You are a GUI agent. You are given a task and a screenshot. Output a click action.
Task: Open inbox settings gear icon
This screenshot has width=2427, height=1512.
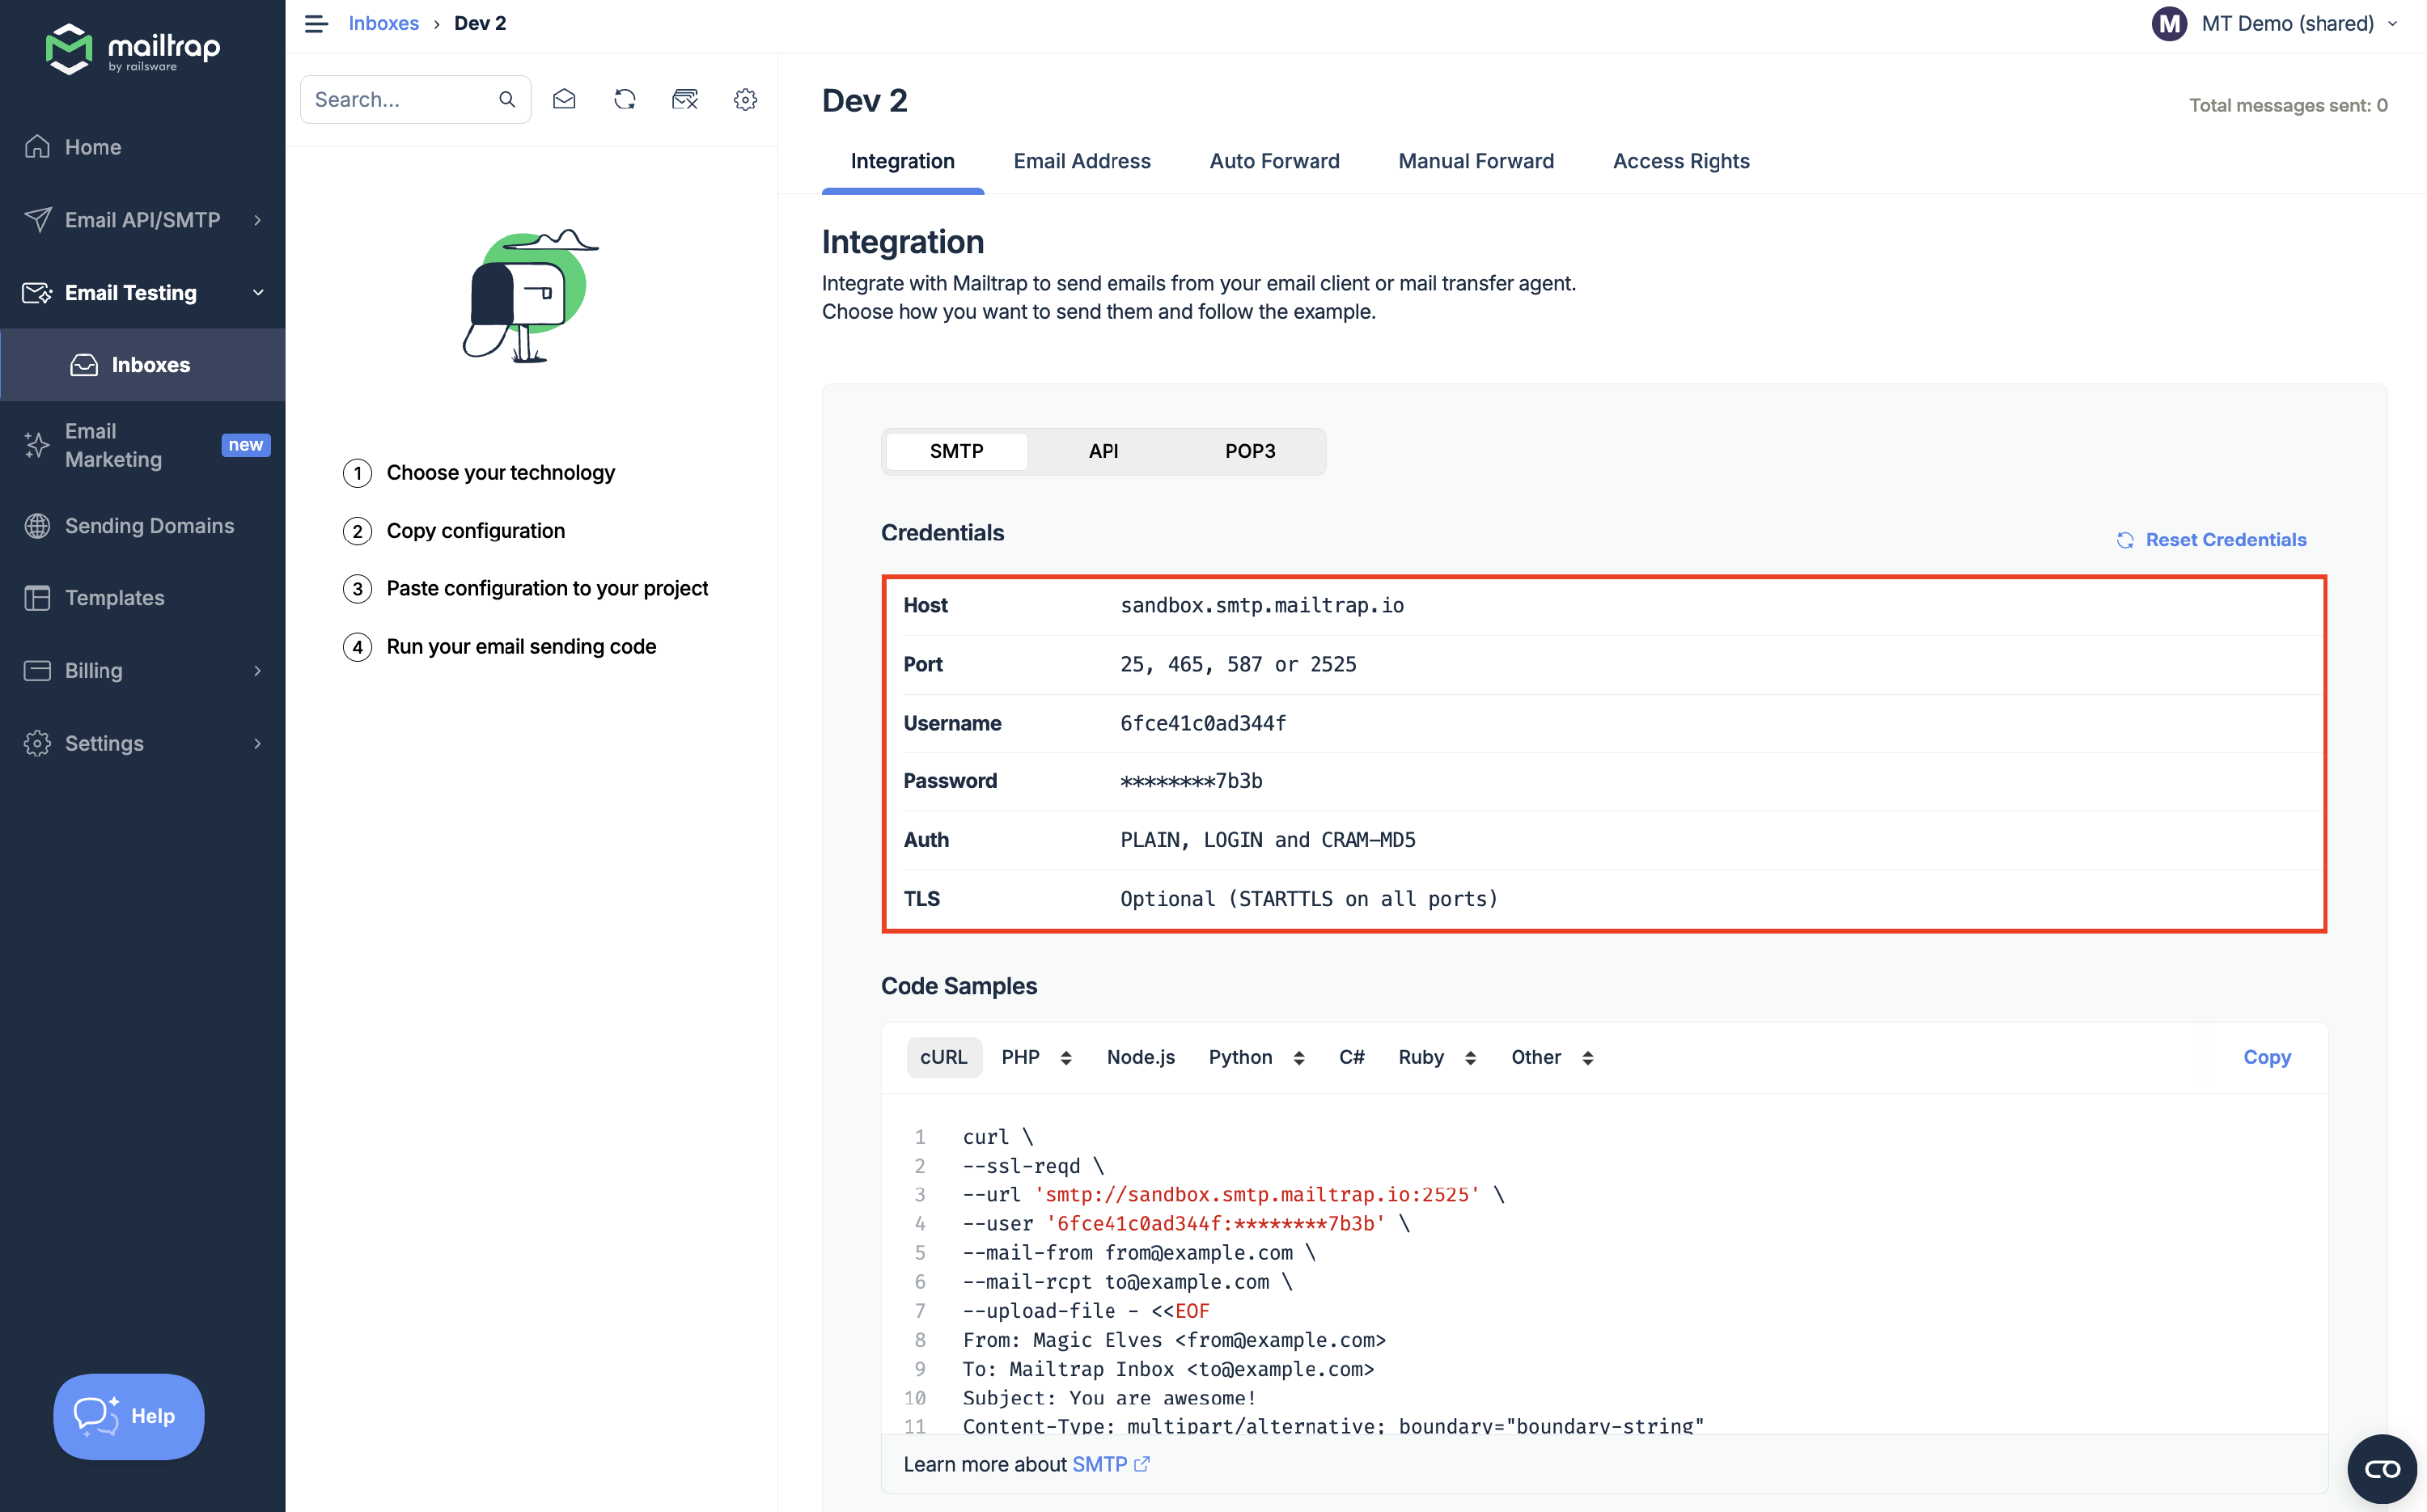745,99
